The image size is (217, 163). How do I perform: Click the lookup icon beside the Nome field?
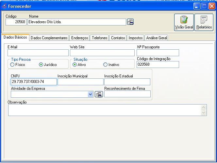point(130,22)
